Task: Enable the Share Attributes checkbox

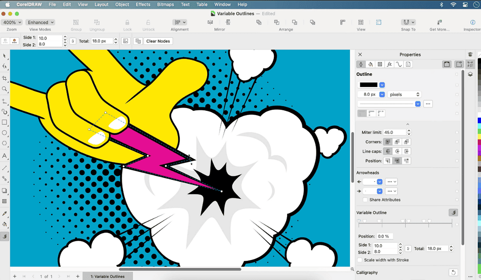Action: pos(365,200)
